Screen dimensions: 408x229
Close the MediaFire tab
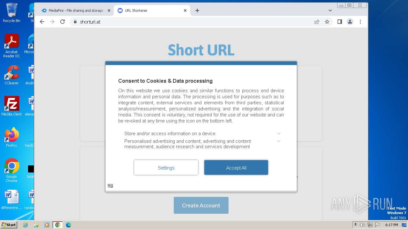[x=109, y=10]
